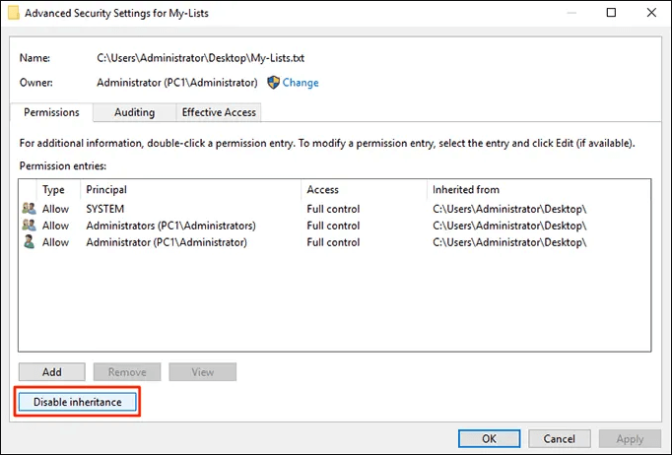Select the Administrators (PC1\Administrators) entry

coord(170,226)
